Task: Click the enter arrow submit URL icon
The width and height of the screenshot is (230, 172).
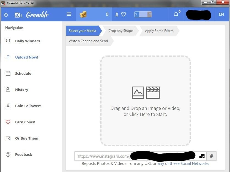Action: (202, 156)
